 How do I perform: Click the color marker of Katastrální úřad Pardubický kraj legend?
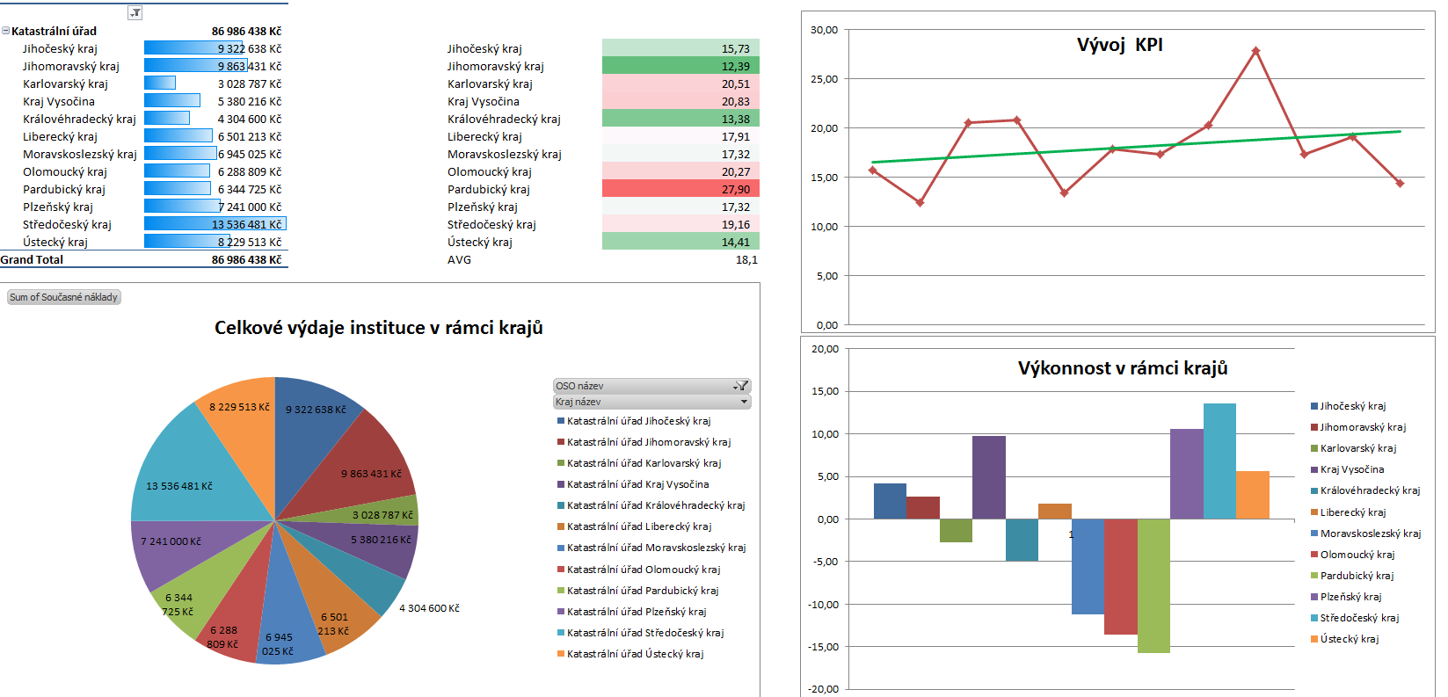point(561,591)
